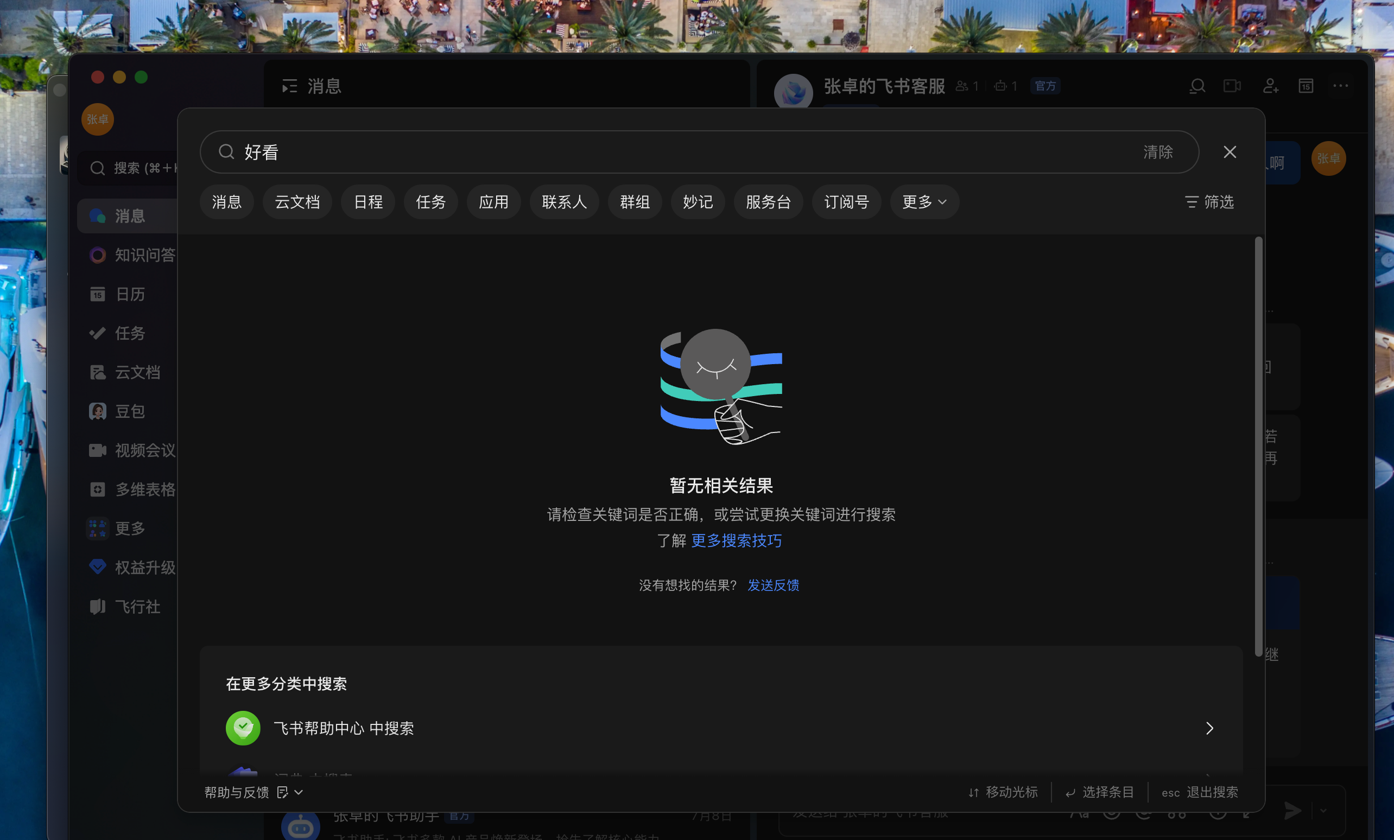Click the bot count in chat header
Viewport: 1394px width, 840px height.
click(x=1005, y=86)
